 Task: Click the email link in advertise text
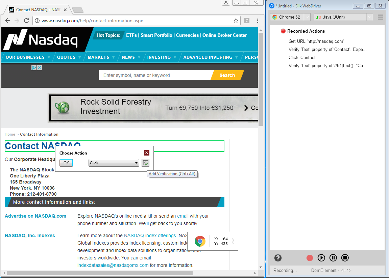coord(183,216)
